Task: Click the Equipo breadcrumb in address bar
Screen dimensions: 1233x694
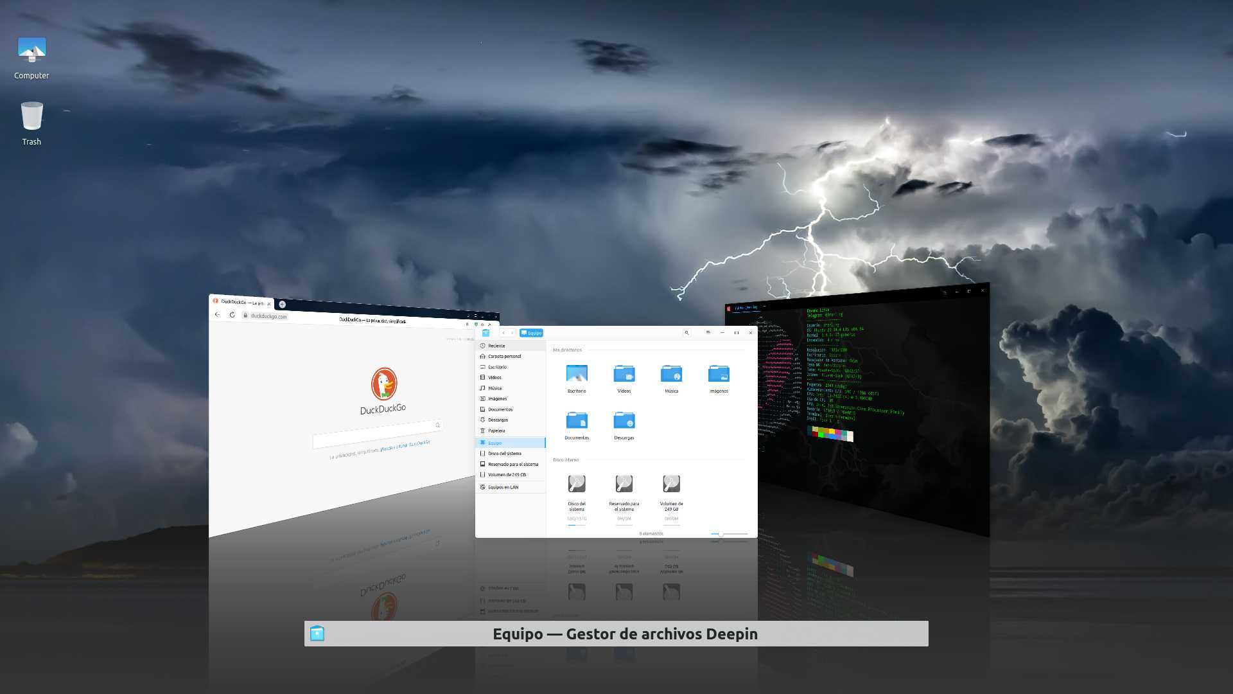Action: click(532, 333)
